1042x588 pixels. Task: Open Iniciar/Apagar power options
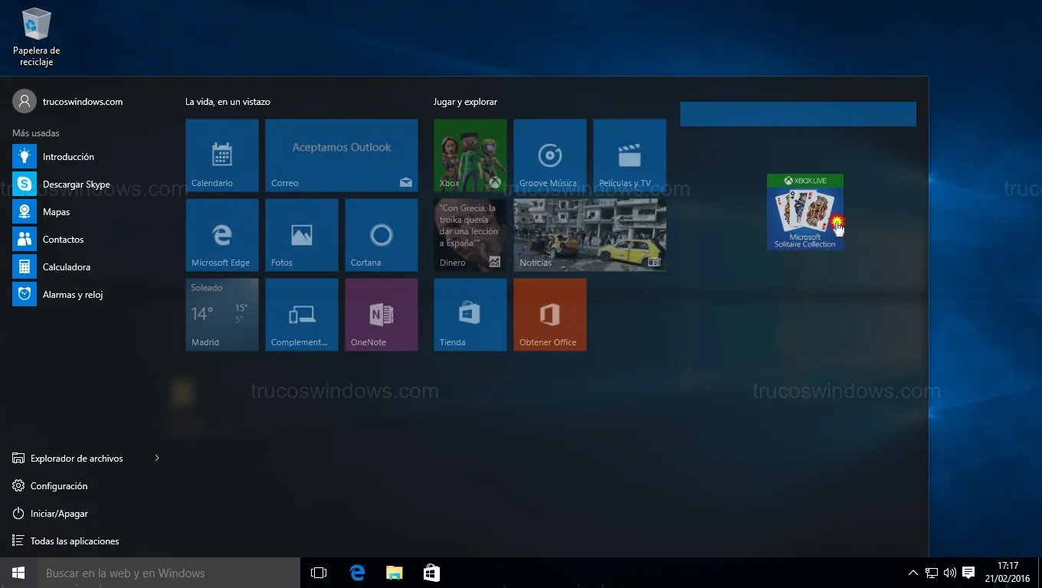59,514
